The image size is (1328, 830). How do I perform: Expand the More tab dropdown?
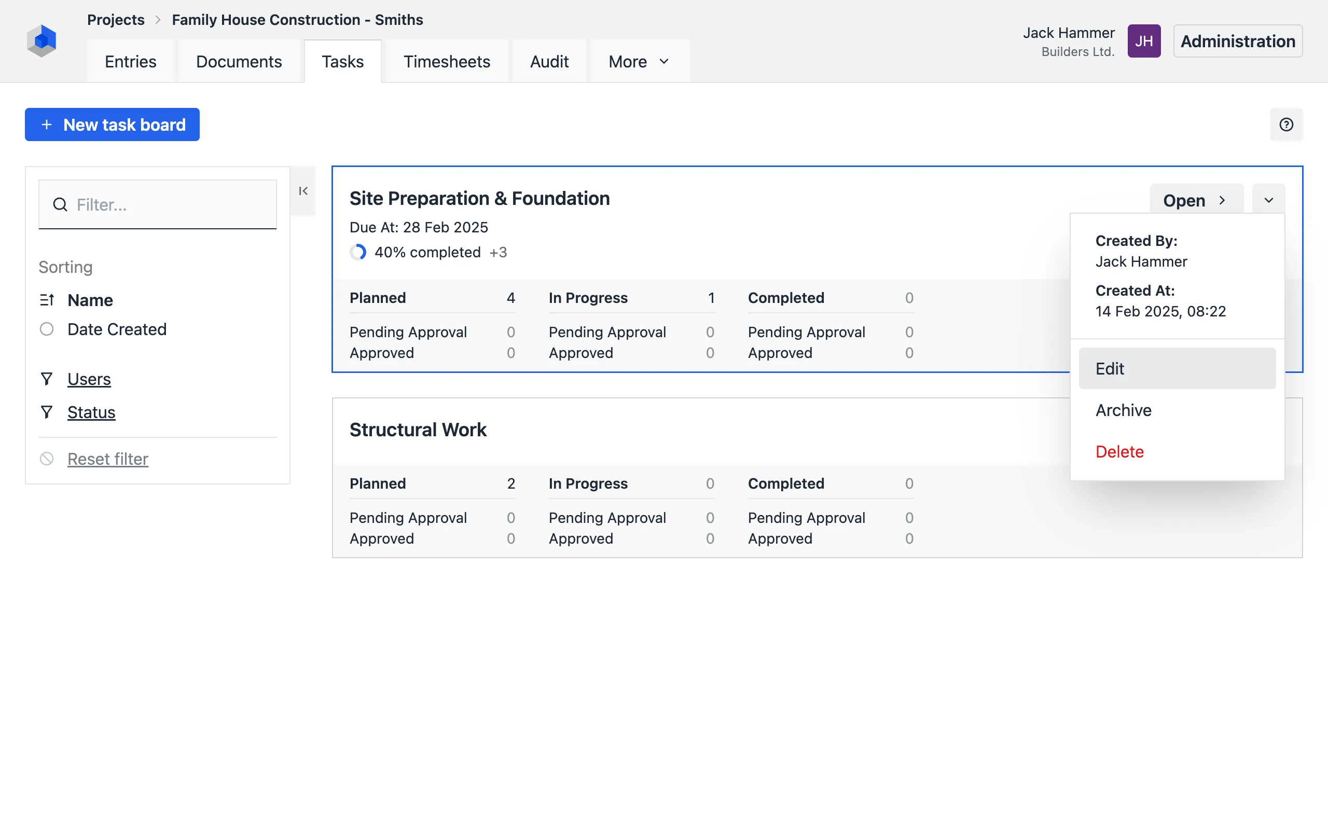[x=639, y=62]
